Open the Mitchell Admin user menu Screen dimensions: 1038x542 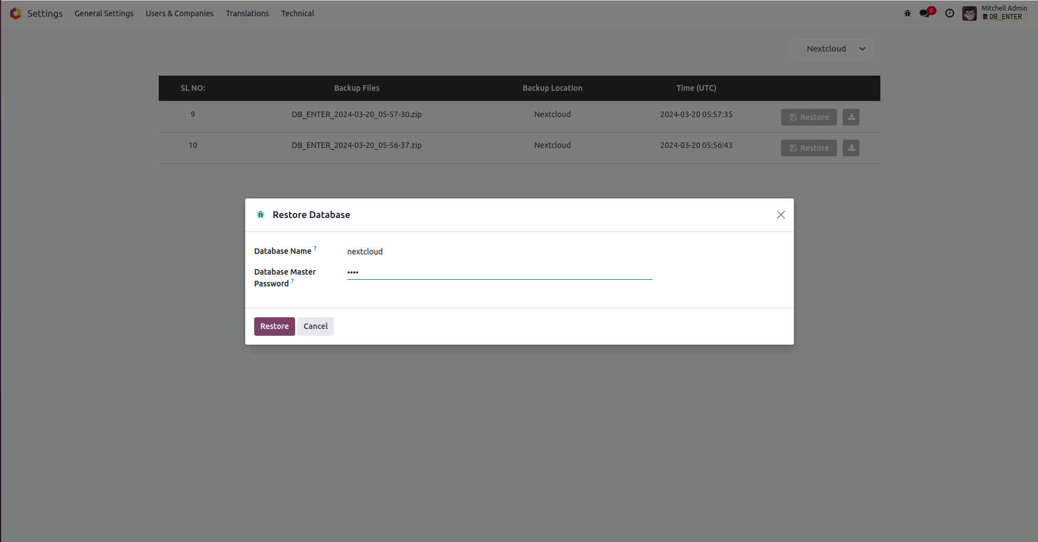click(x=1004, y=12)
